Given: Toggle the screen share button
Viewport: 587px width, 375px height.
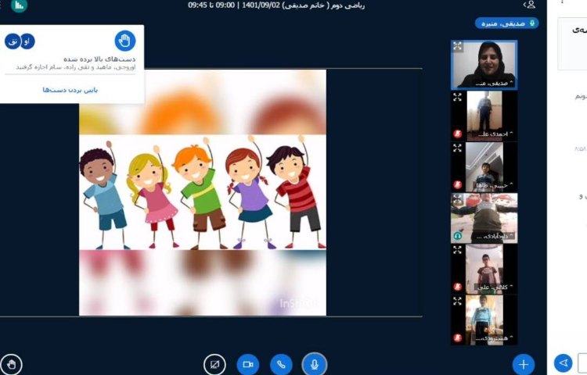Looking at the screenshot, I should [x=214, y=364].
